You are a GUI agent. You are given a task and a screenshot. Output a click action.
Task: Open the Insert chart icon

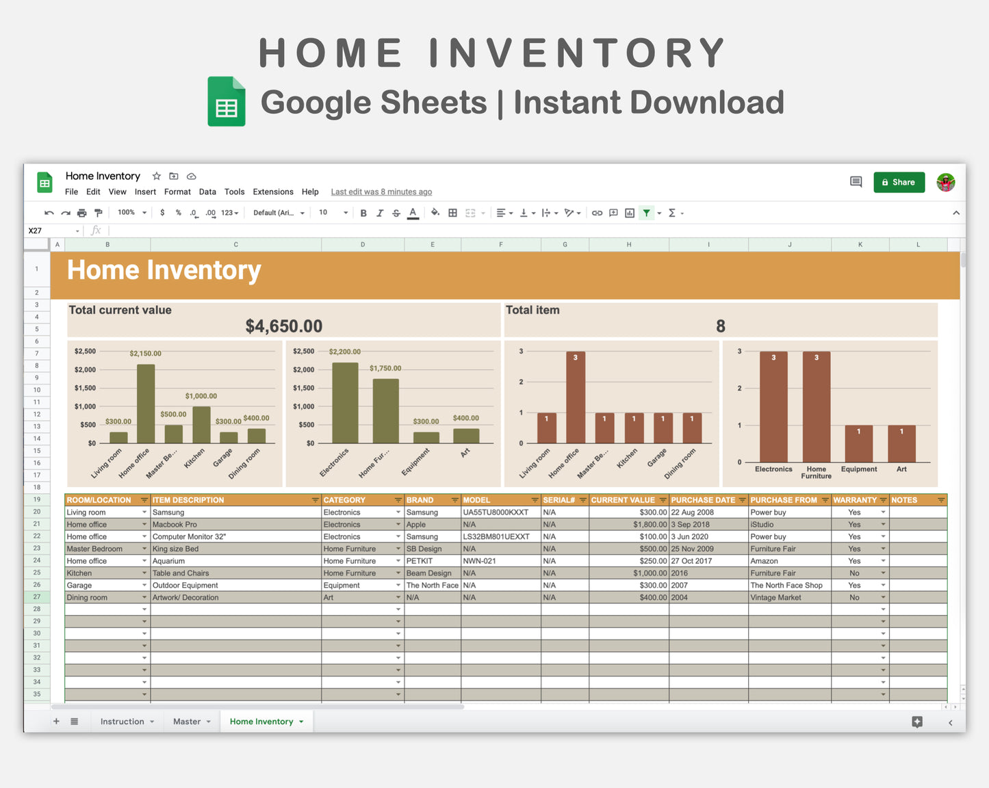tap(630, 213)
